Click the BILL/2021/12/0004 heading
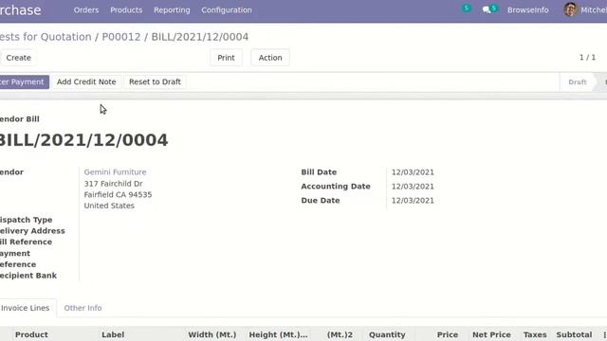This screenshot has width=607, height=341. (x=83, y=140)
